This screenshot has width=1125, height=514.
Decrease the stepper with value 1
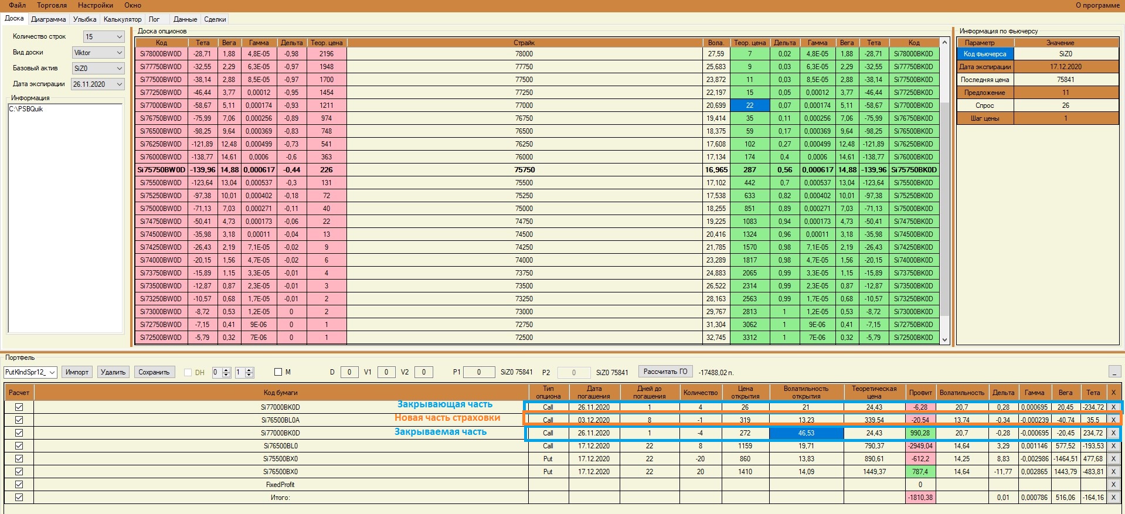tap(249, 375)
